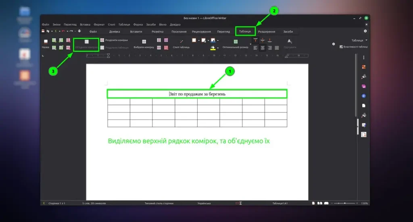Switch to the Розмітка ribbon tab
The height and width of the screenshot is (222, 413).
[158, 31]
